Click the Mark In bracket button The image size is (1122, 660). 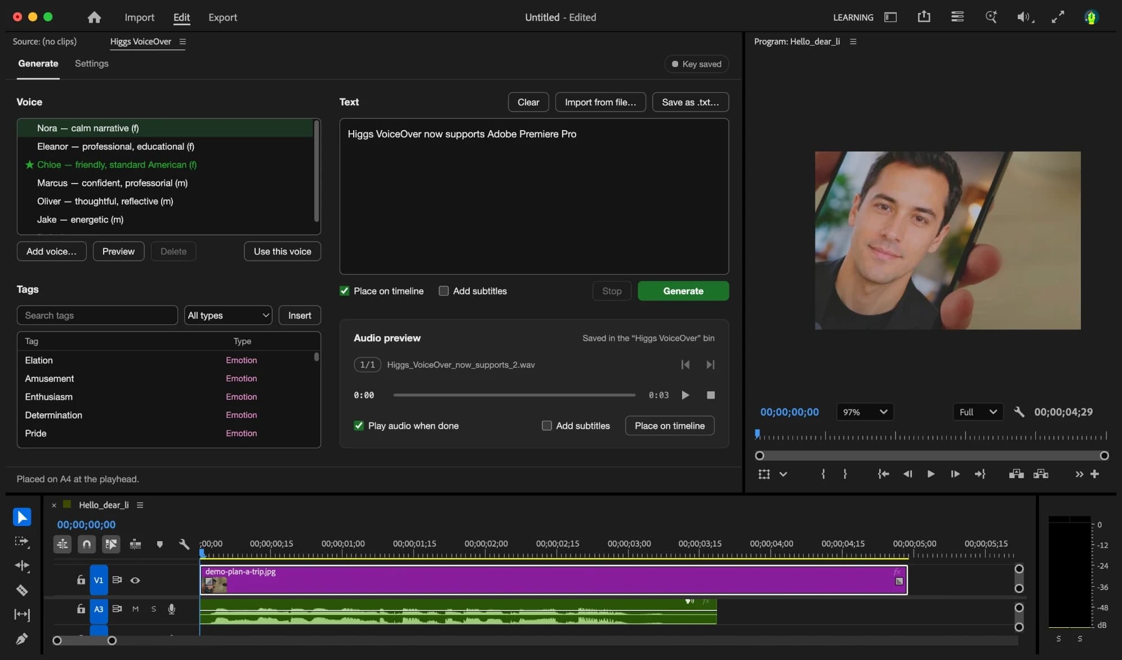tap(823, 474)
